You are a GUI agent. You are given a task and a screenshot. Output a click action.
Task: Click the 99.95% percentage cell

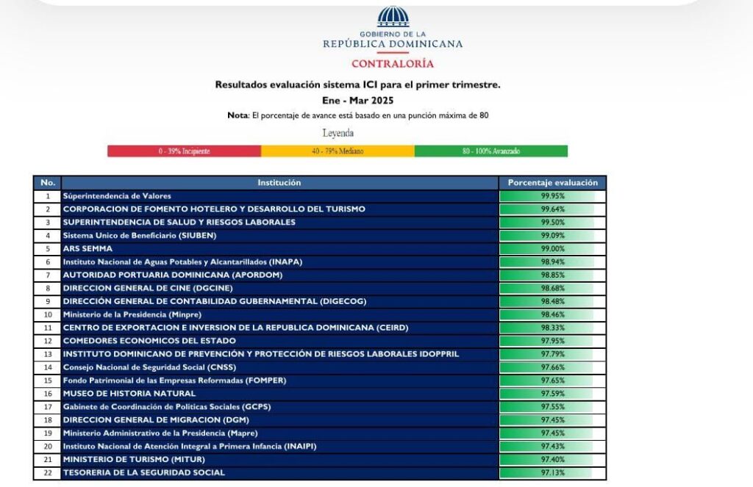[x=553, y=196]
